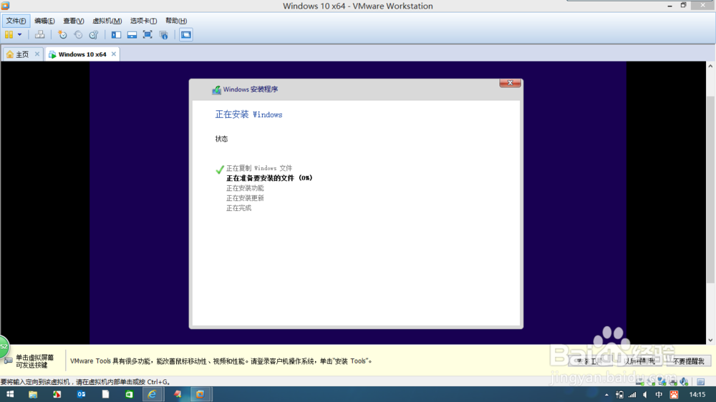Click the VMware Workstation taskbar icon

point(200,394)
